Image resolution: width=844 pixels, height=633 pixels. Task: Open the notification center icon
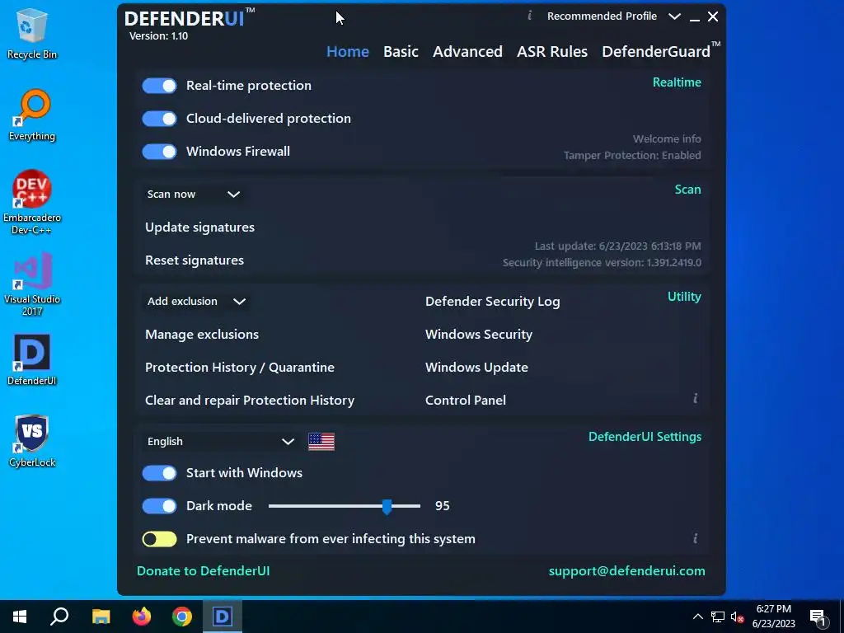tap(818, 617)
